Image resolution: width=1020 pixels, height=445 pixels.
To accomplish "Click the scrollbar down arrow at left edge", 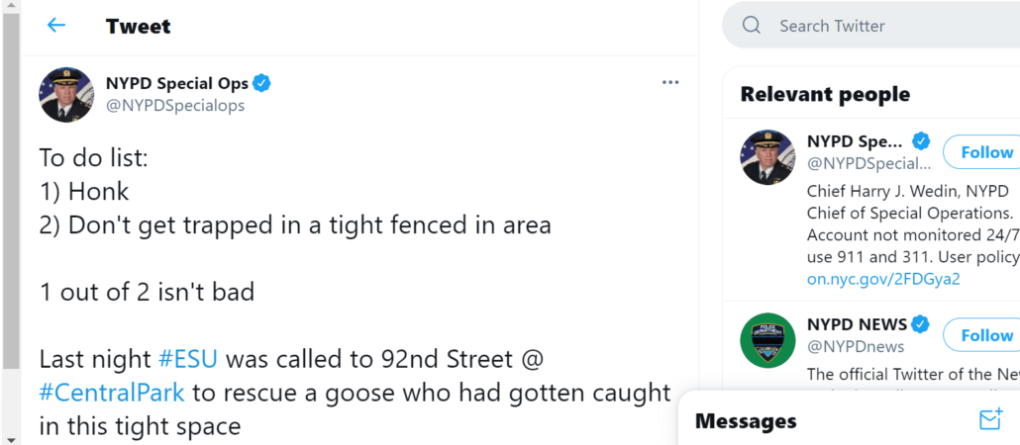I will click(11, 437).
